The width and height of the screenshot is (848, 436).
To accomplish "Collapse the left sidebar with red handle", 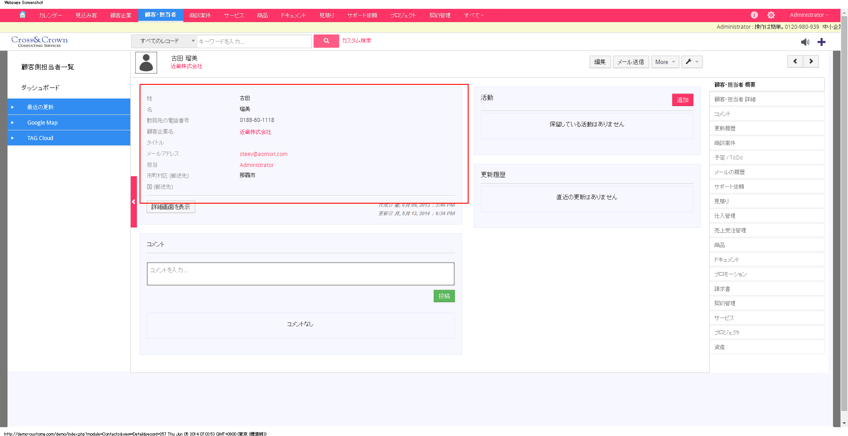I will click(133, 202).
